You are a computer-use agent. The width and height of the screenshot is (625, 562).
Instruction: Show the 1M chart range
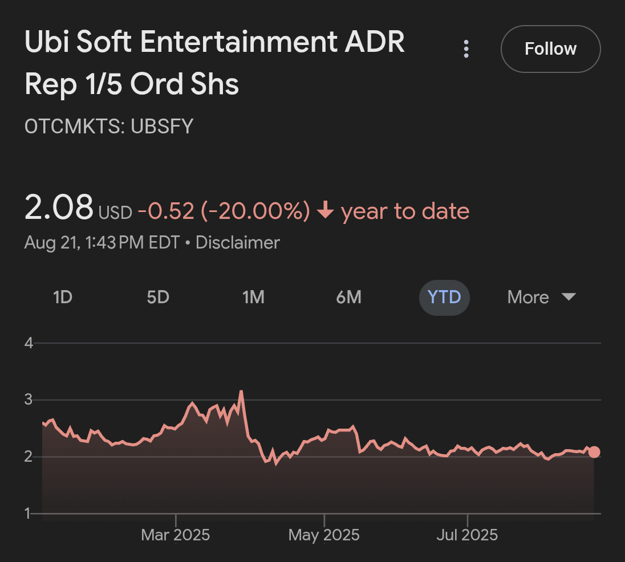pyautogui.click(x=253, y=298)
